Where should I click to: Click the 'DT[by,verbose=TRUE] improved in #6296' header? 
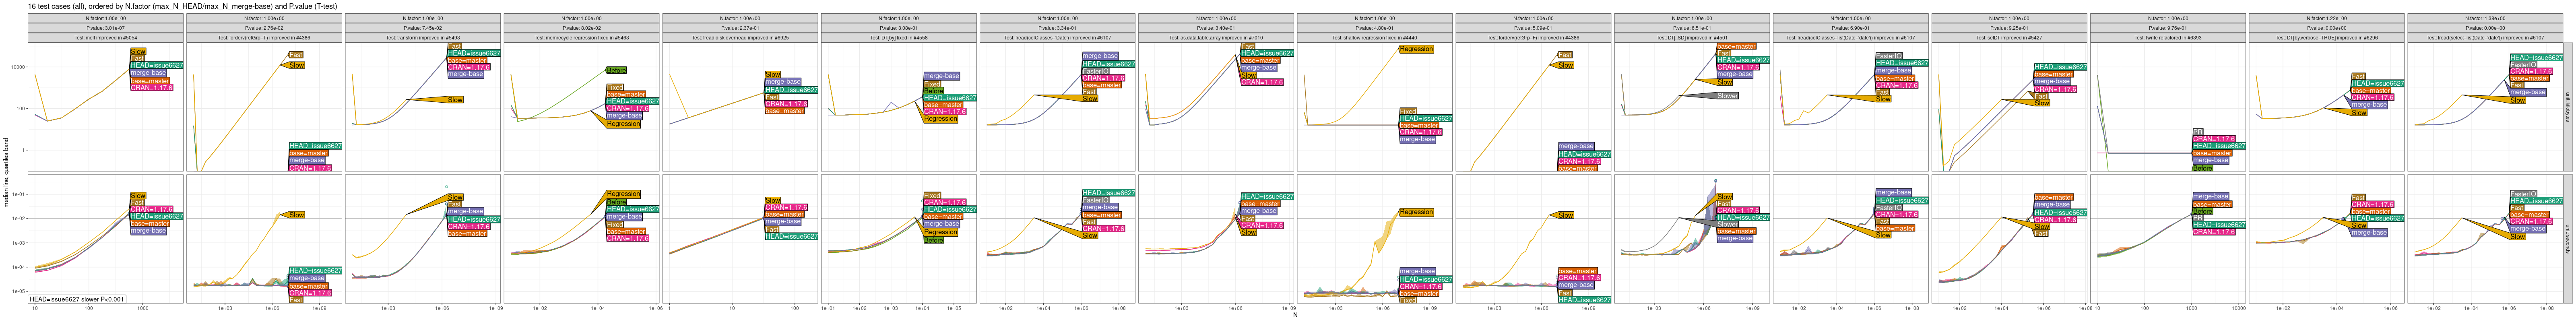click(x=2325, y=38)
